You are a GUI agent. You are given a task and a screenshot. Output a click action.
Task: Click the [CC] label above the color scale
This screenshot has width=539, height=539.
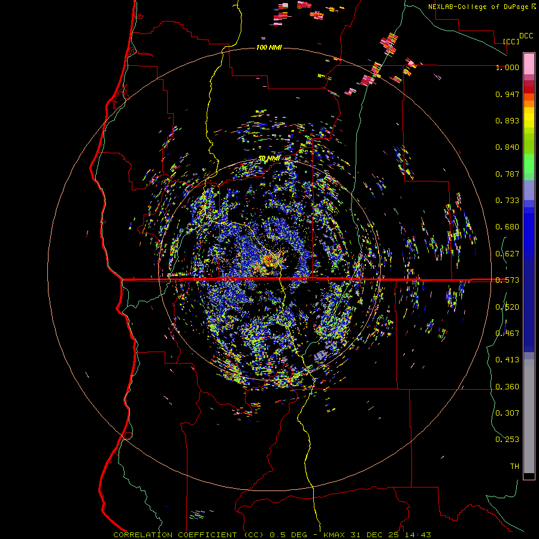click(511, 41)
